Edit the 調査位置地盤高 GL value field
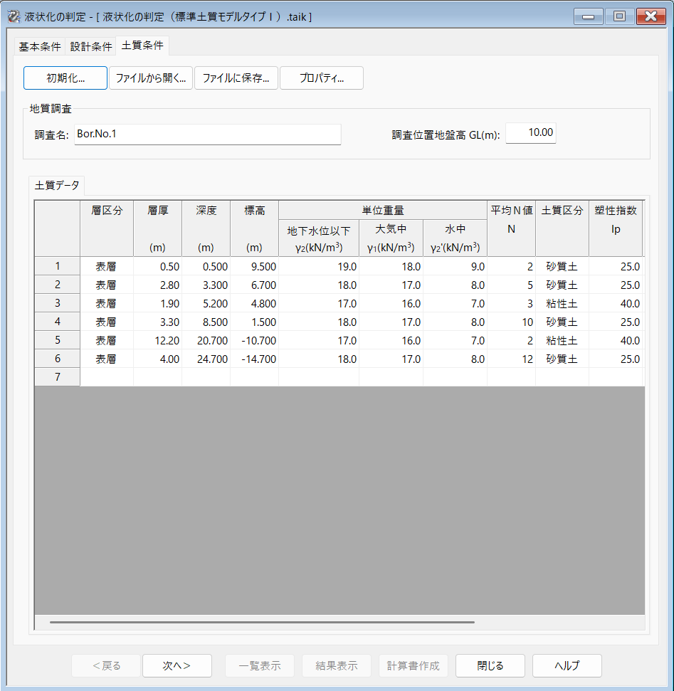This screenshot has width=674, height=691. click(530, 133)
